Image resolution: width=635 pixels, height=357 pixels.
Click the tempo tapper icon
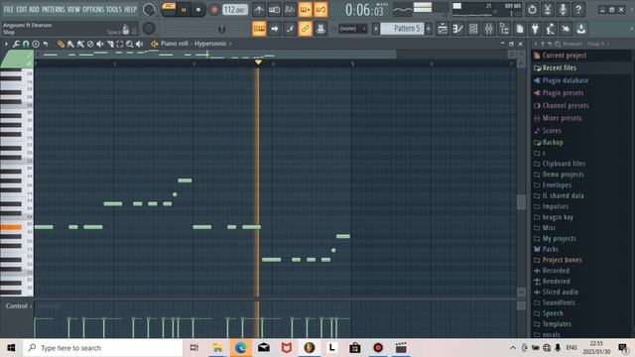coord(551,29)
